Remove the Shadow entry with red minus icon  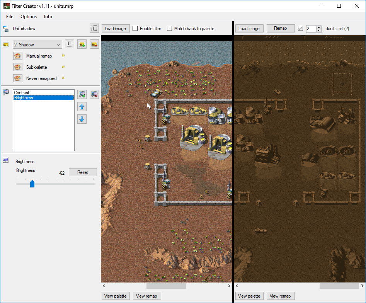pos(94,44)
